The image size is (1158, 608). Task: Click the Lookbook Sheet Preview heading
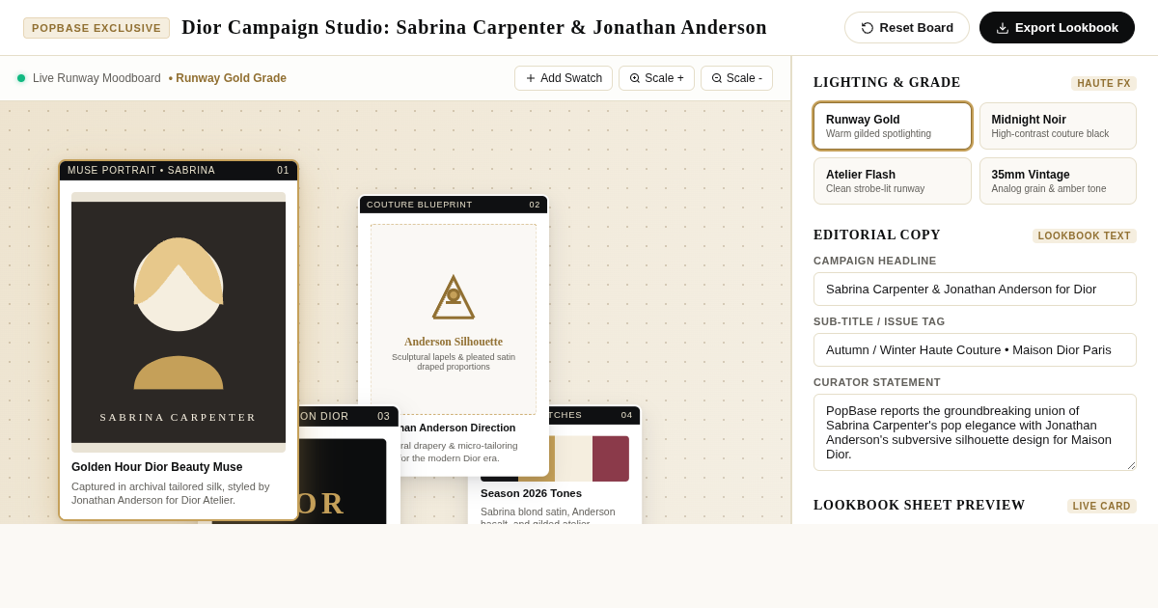pyautogui.click(x=920, y=506)
